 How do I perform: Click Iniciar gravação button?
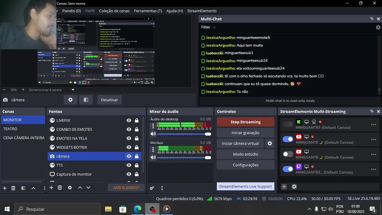coord(246,133)
